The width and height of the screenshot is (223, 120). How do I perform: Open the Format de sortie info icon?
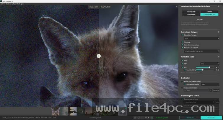click(x=219, y=57)
